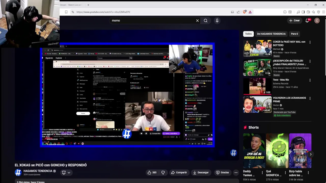Screen dimensions: 326x183
Task: Click the Descargar download button
Action: [x=201, y=173]
